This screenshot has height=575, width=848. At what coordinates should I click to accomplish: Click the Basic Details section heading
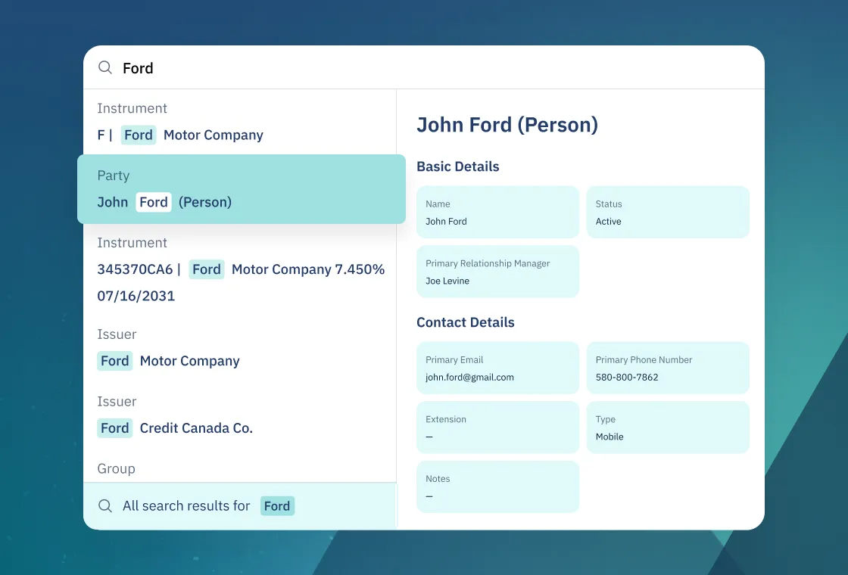[x=457, y=166]
